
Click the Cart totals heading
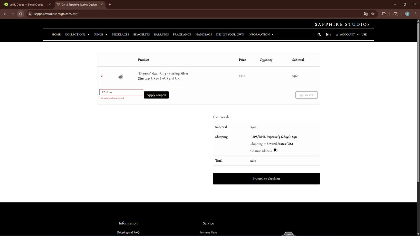pos(221,117)
